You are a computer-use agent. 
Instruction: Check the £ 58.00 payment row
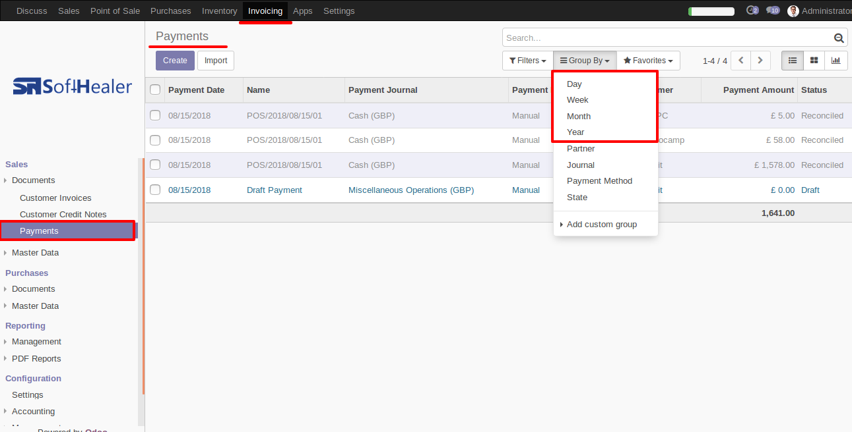[x=155, y=140]
